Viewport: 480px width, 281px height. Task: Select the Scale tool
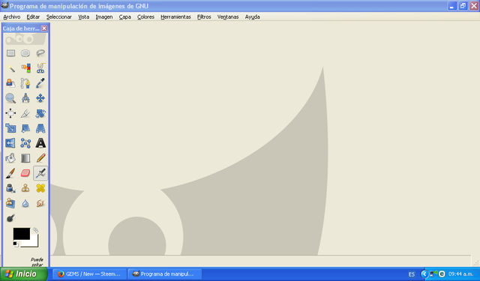pos(10,128)
